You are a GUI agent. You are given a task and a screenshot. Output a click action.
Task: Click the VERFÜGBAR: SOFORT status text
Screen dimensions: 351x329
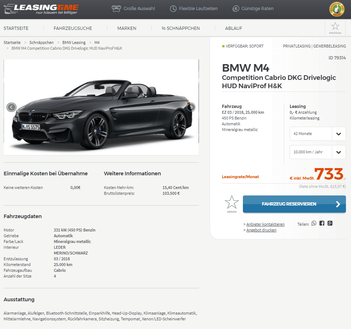pyautogui.click(x=245, y=46)
